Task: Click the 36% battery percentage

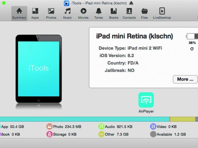Action: tap(192, 43)
